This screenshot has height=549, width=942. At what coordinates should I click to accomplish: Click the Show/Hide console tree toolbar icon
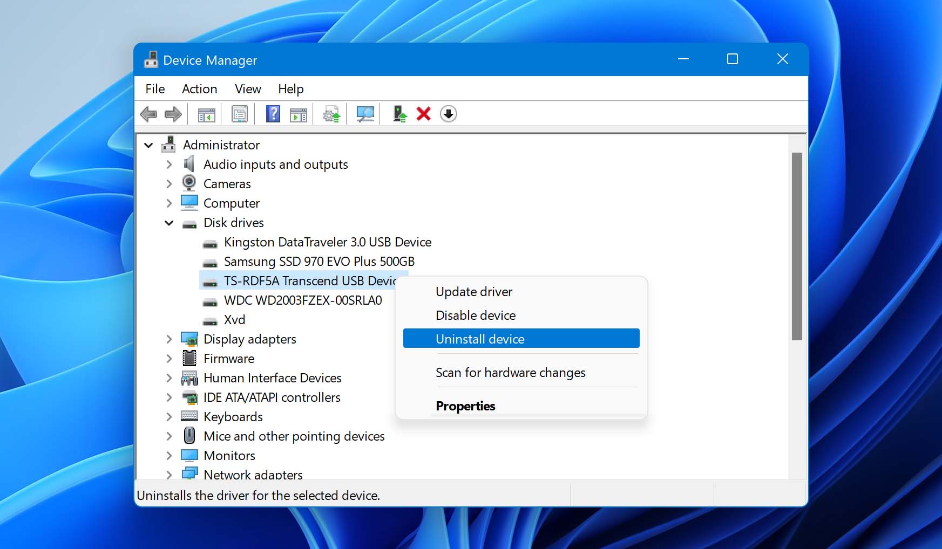point(206,114)
